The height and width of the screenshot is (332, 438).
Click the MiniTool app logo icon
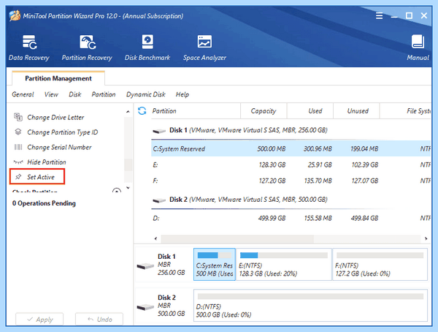click(15, 15)
